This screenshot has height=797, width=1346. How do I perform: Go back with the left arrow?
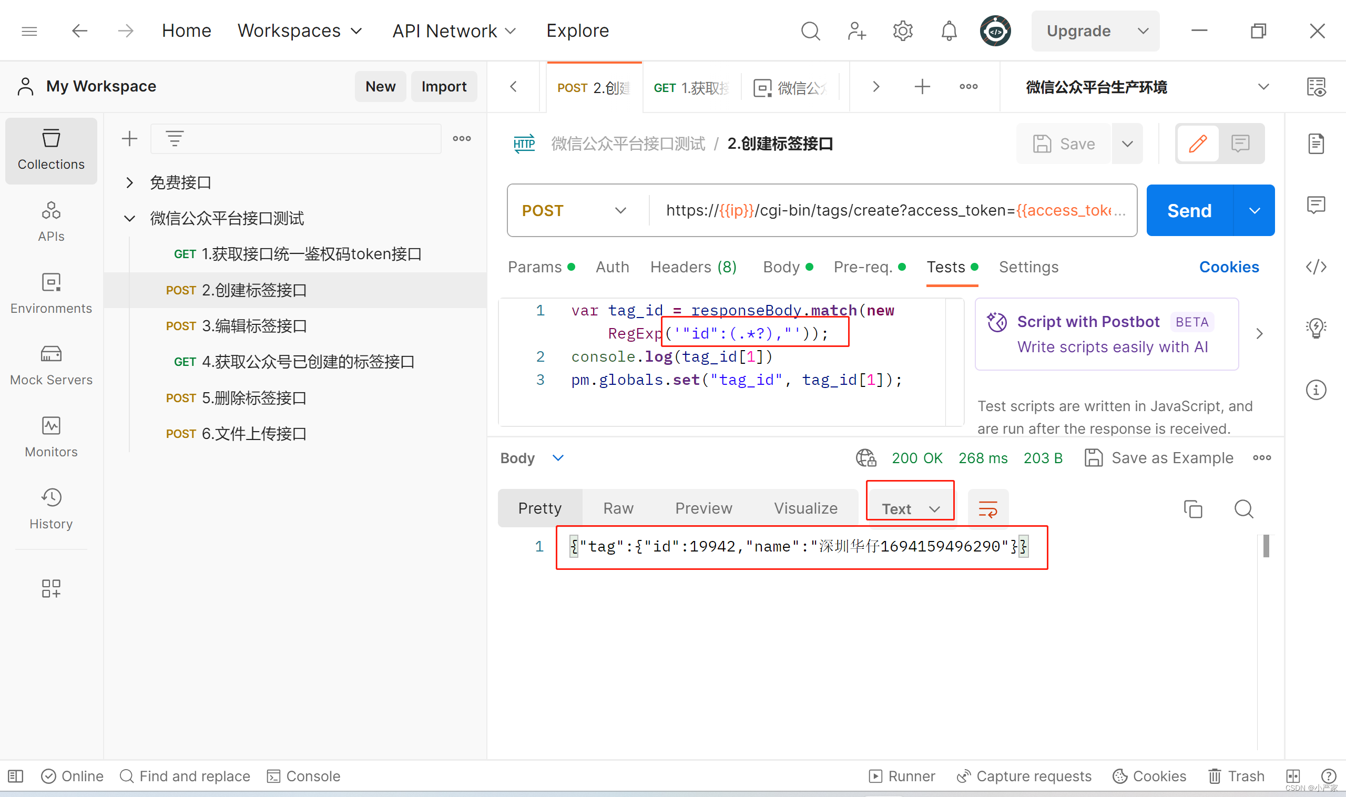pos(79,31)
